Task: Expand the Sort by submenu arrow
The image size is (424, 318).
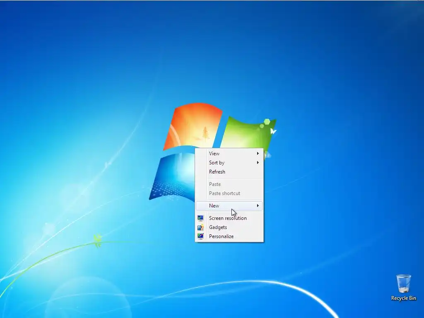Action: tap(258, 162)
